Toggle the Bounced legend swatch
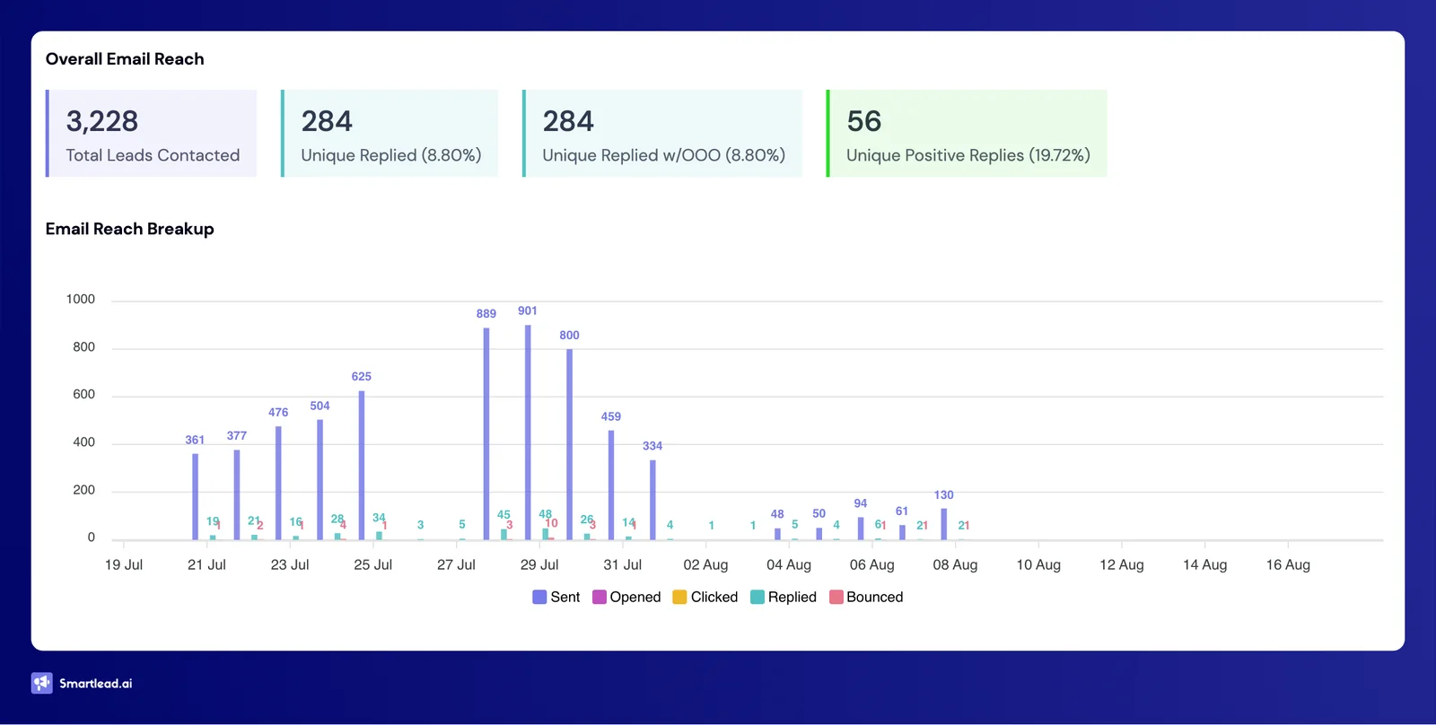The image size is (1436, 725). click(836, 597)
